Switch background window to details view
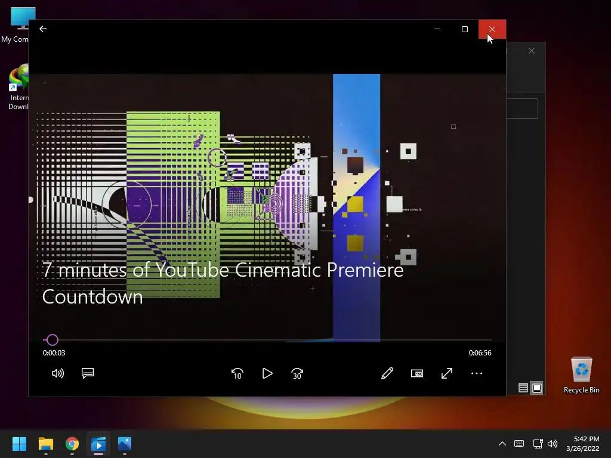 point(523,388)
